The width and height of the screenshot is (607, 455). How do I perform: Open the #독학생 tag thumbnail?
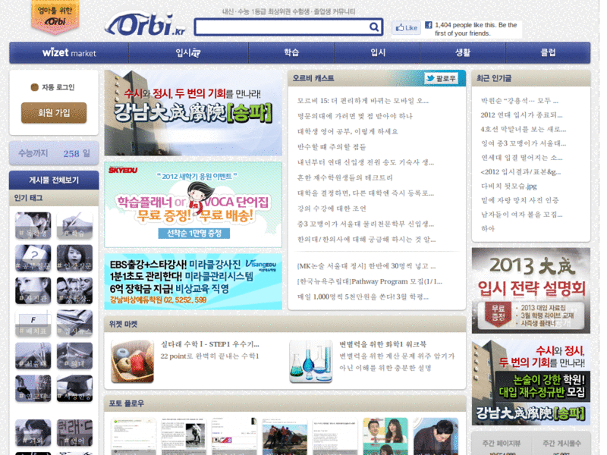pos(33,225)
